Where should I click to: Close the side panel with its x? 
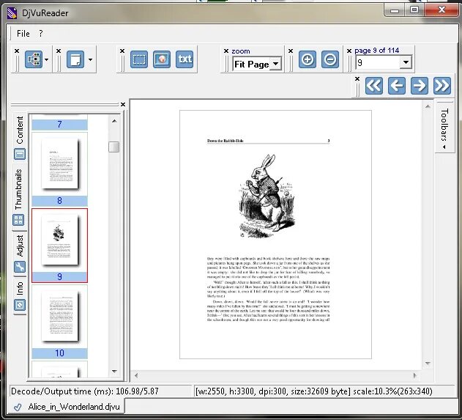click(x=123, y=104)
